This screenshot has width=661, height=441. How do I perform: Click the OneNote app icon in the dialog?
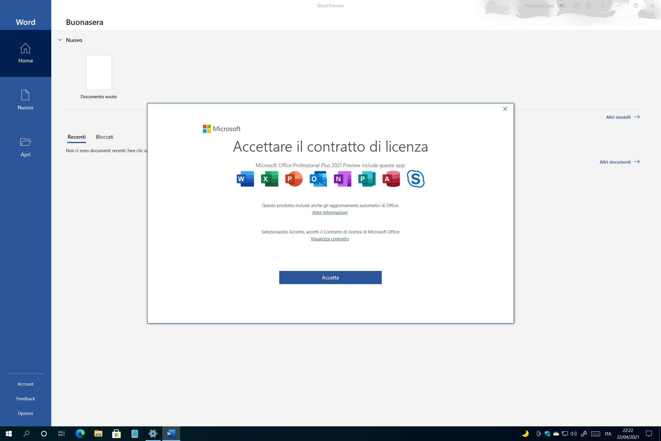(343, 179)
